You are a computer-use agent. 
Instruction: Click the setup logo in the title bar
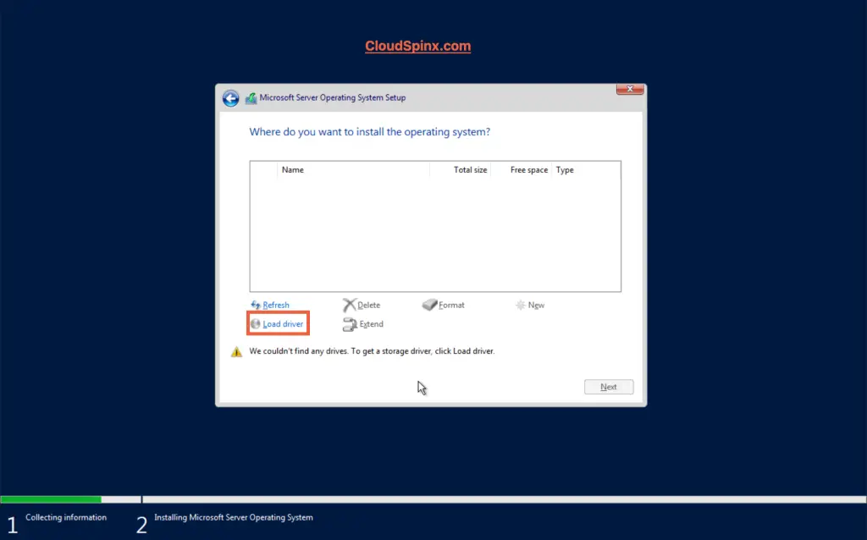[x=251, y=97]
